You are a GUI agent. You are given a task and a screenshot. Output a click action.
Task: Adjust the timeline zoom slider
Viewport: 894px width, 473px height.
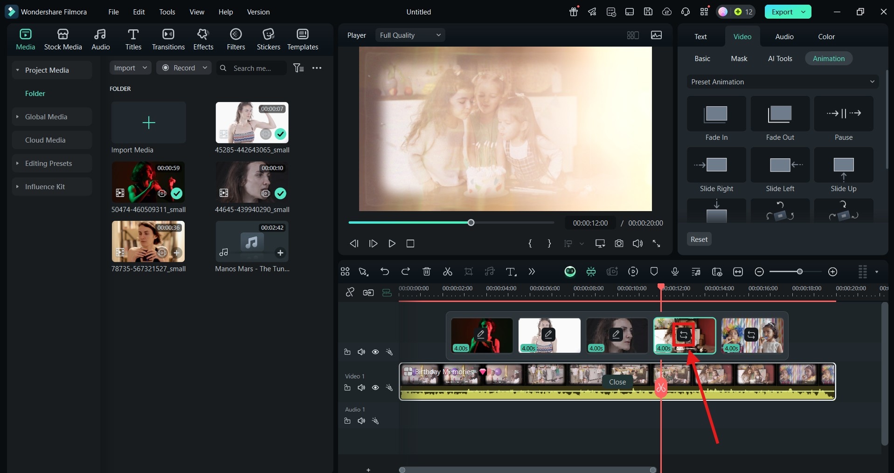[799, 271]
